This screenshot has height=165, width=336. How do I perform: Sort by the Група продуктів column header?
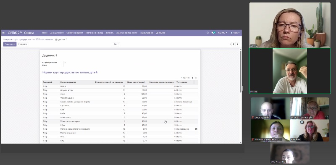(68, 82)
